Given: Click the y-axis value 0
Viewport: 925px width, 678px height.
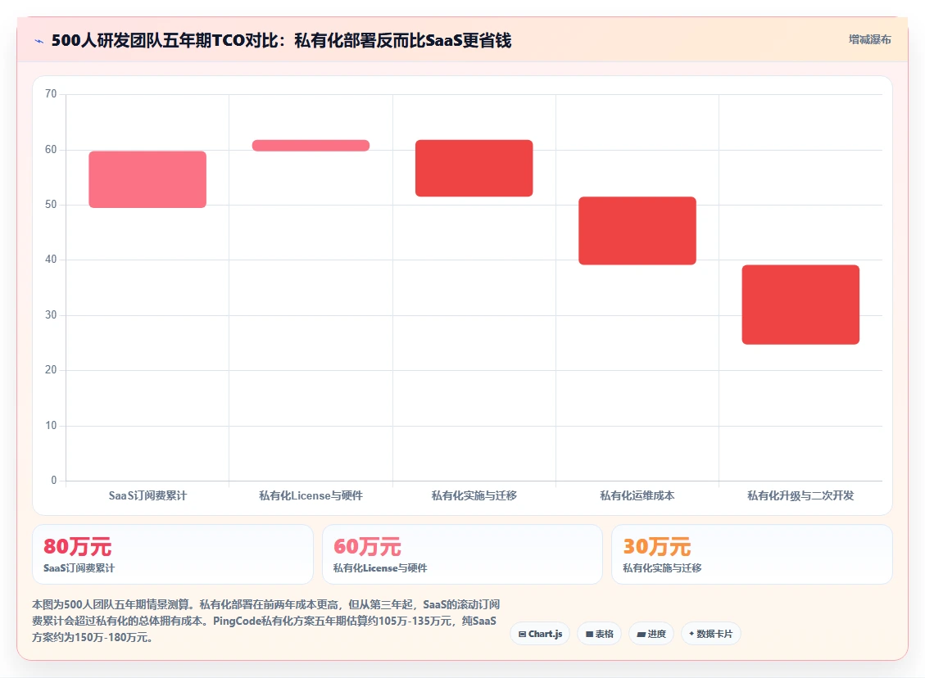Looking at the screenshot, I should [x=54, y=481].
